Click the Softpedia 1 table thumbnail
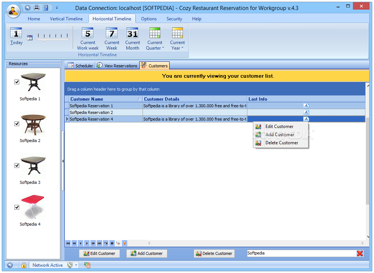374x273 pixels. point(33,82)
